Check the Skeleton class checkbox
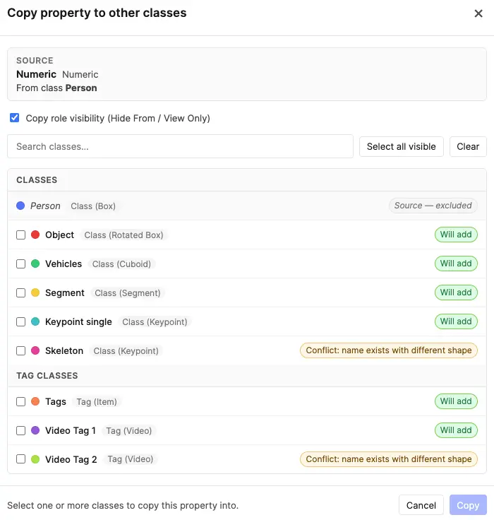 click(x=21, y=350)
